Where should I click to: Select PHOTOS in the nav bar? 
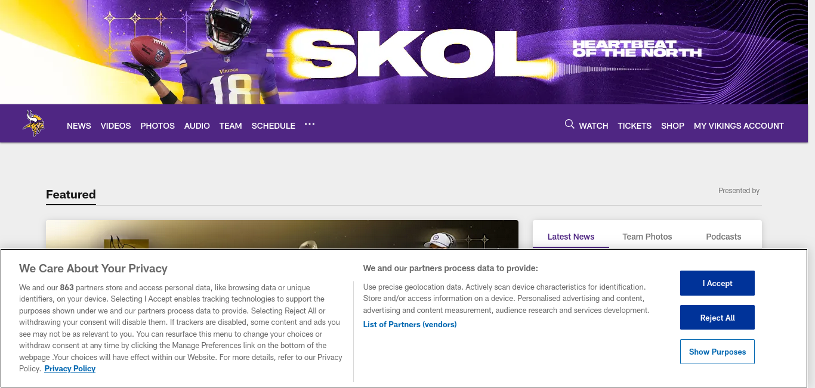158,126
